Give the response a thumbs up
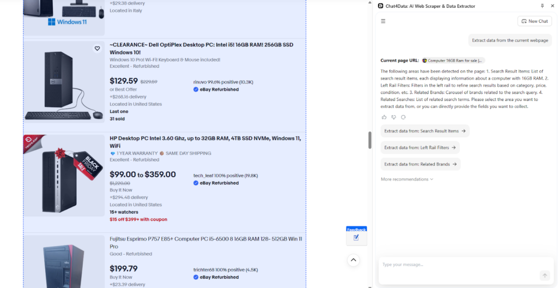The width and height of the screenshot is (558, 288). pyautogui.click(x=384, y=117)
